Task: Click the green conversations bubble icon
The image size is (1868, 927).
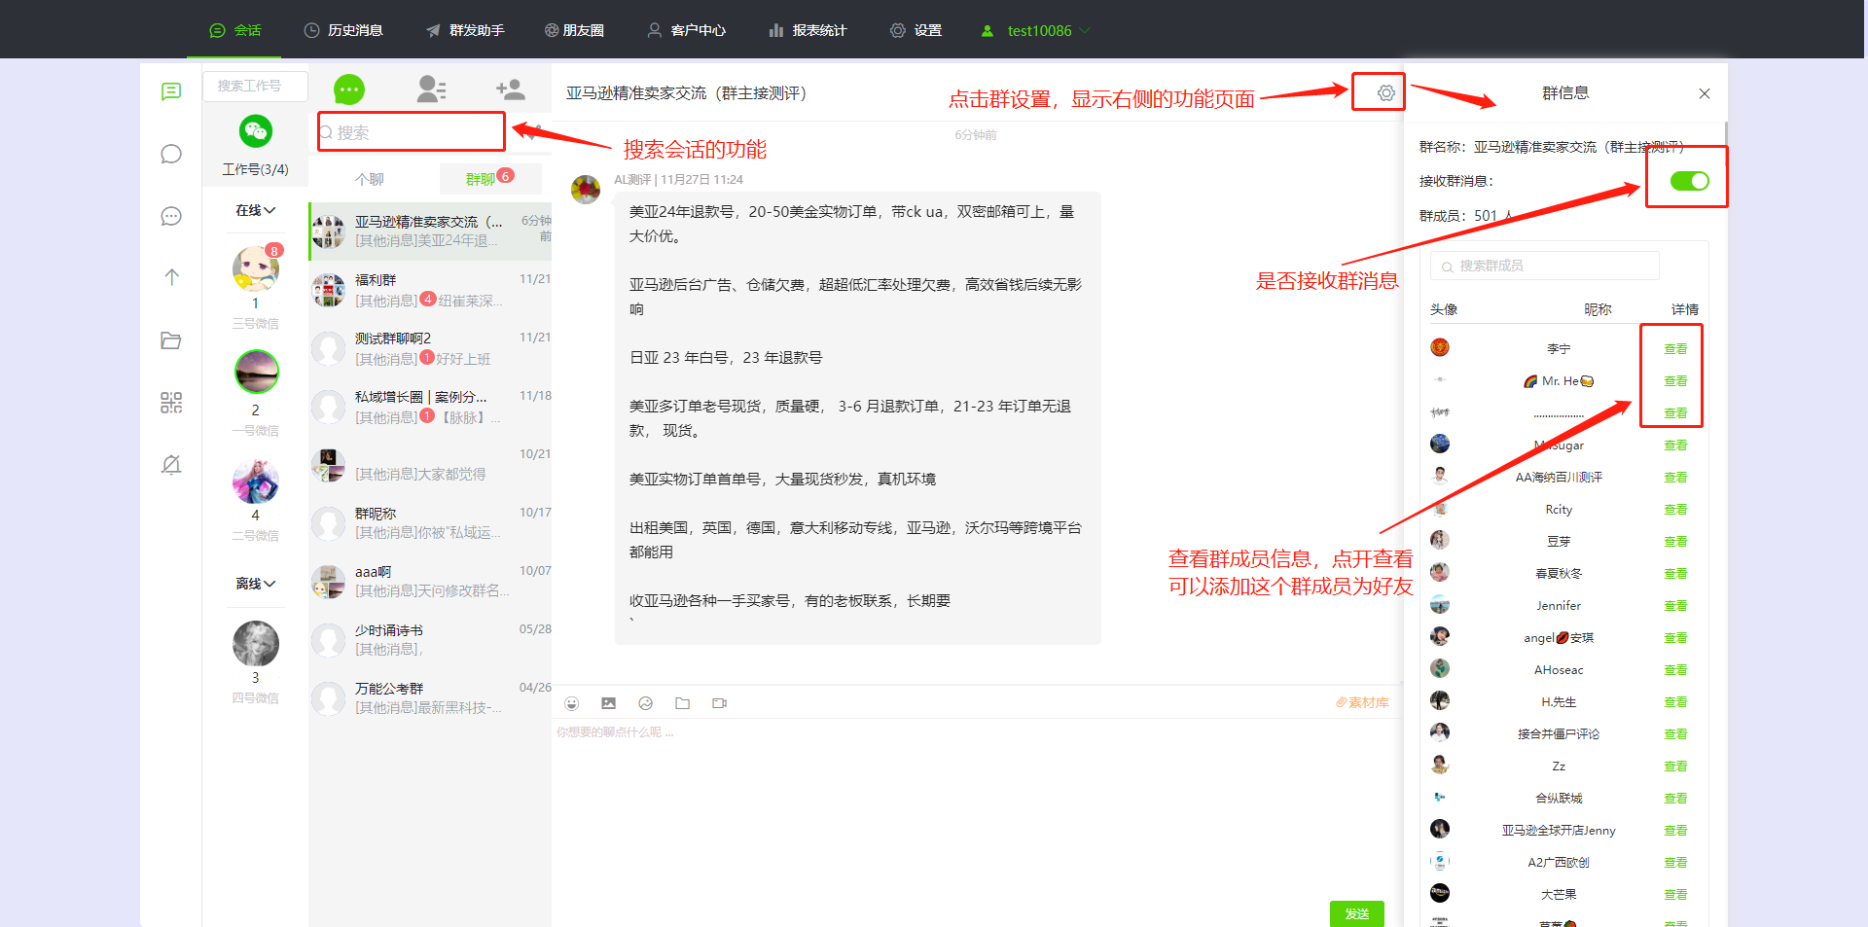Action: [x=349, y=89]
